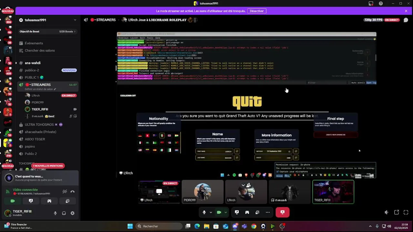This screenshot has height=232, width=413.
Task: Toggle noise suppression in voice panel
Action: pyautogui.click(x=65, y=191)
